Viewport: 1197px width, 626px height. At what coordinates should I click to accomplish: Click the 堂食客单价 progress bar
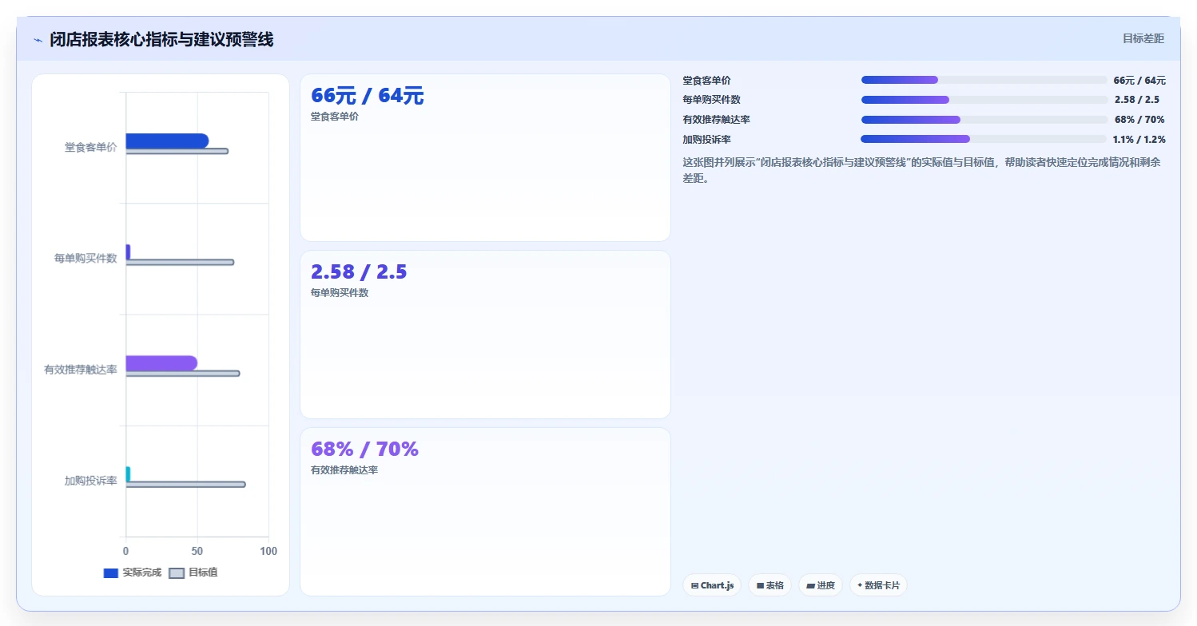[984, 80]
